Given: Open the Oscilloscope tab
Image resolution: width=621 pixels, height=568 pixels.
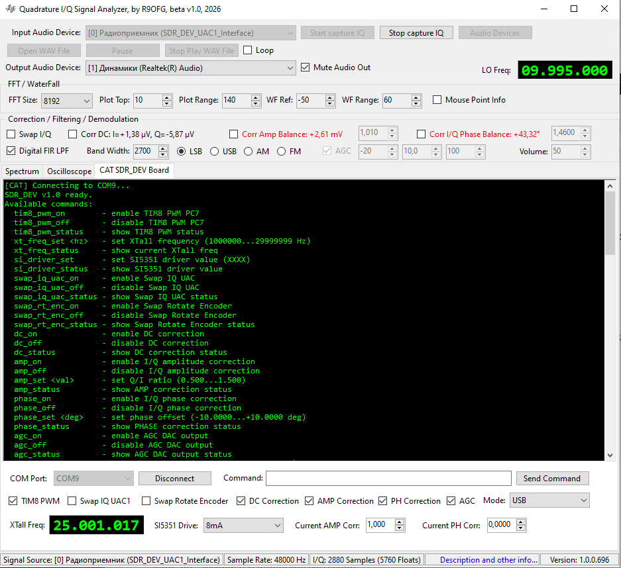Looking at the screenshot, I should pos(69,171).
